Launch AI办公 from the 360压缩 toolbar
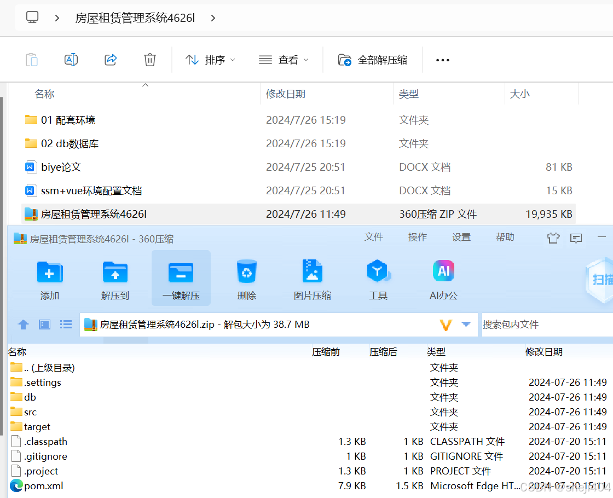This screenshot has height=498, width=613. (443, 278)
